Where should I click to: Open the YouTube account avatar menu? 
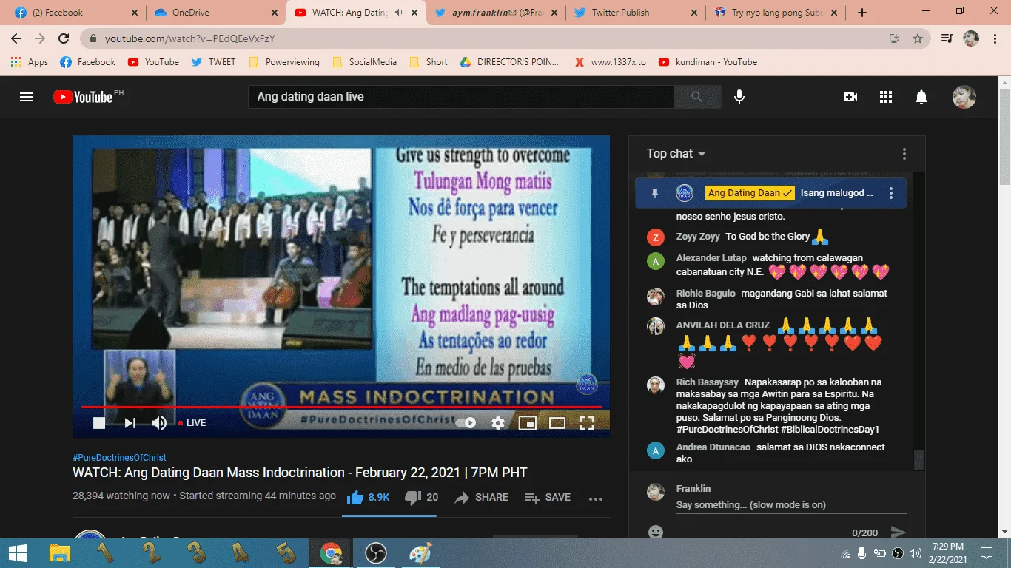(x=964, y=97)
